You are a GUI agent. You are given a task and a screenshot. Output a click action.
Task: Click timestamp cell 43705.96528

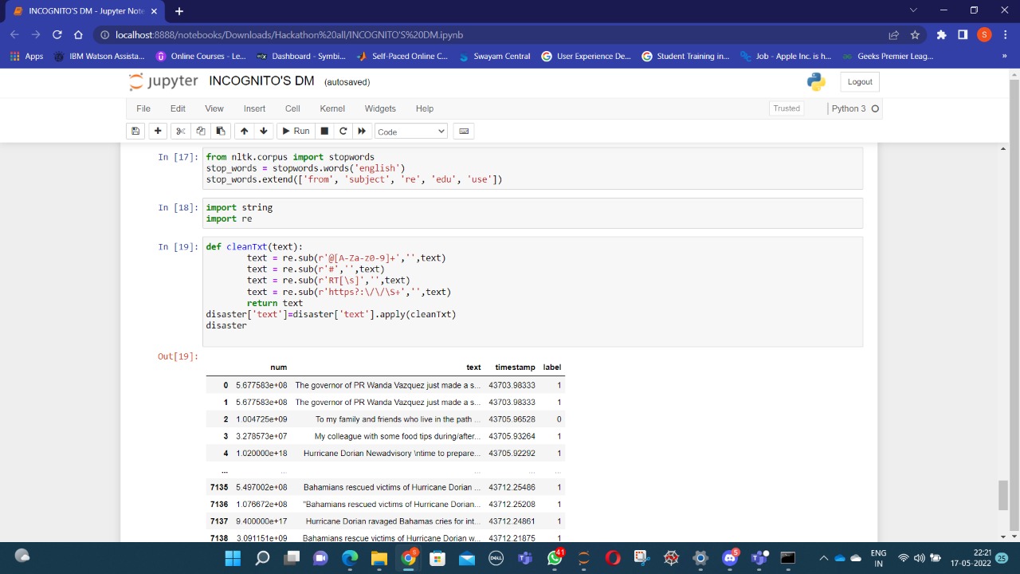point(512,419)
